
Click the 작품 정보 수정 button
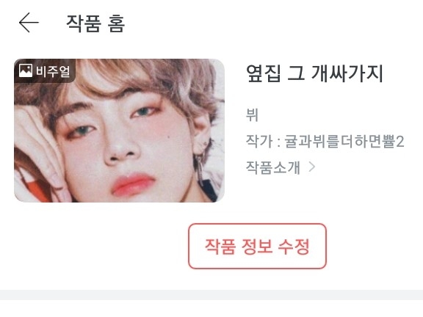(257, 246)
